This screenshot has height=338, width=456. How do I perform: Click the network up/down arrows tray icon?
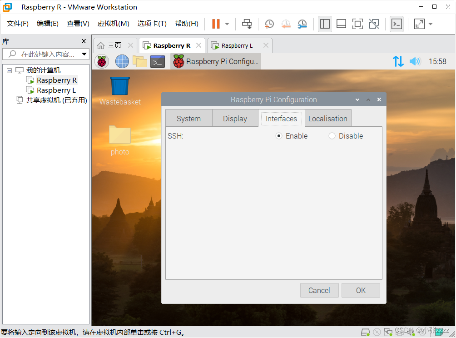click(398, 61)
